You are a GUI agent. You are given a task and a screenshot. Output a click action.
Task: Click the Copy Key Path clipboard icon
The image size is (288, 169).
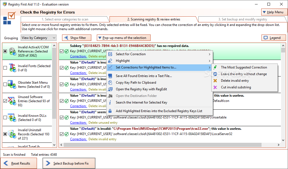[110, 83]
